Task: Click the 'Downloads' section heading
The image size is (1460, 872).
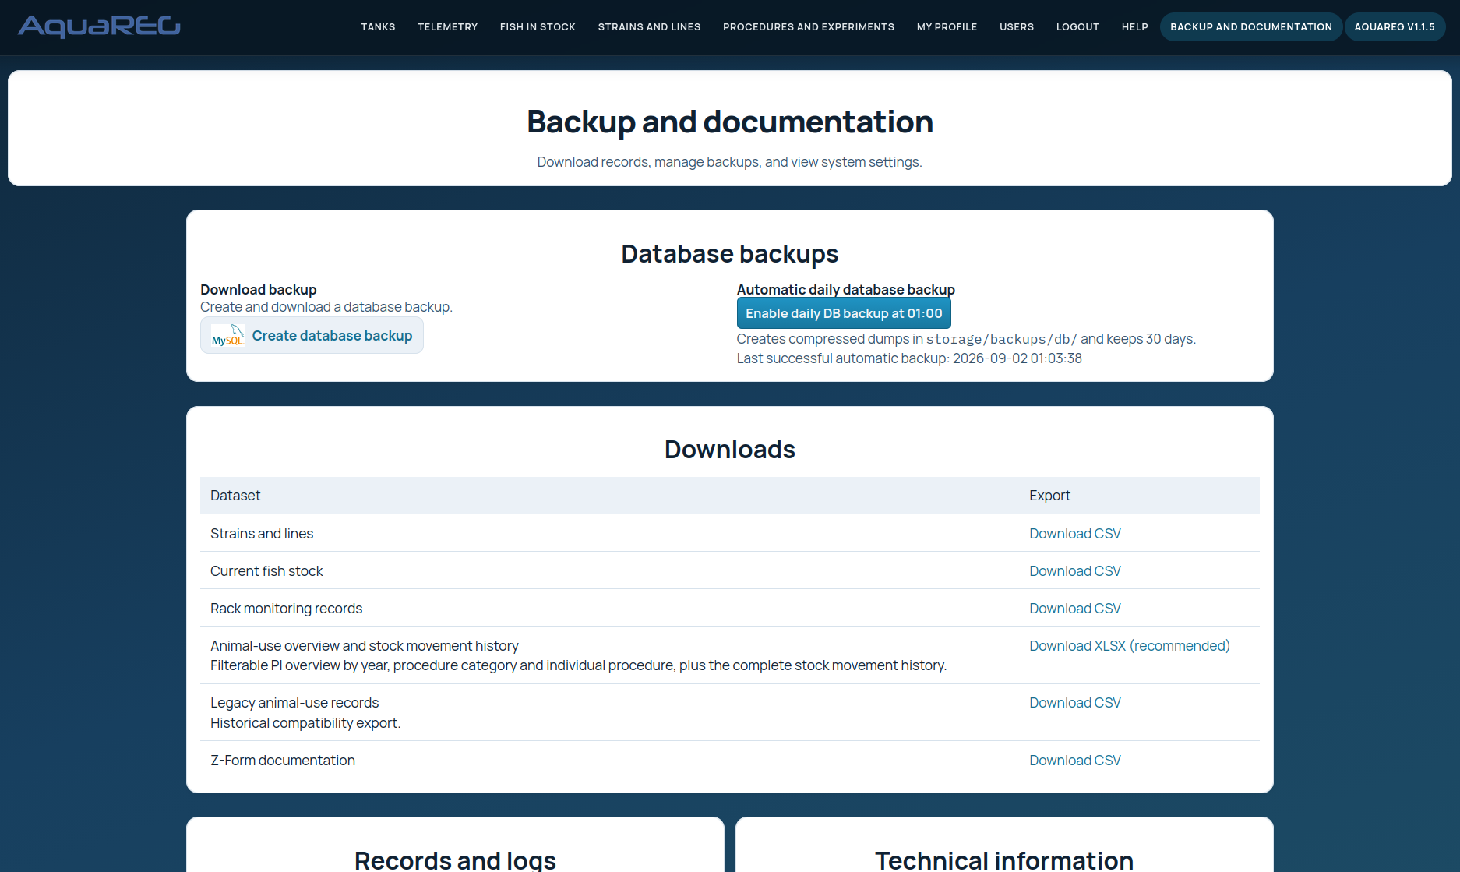Action: pos(729,450)
